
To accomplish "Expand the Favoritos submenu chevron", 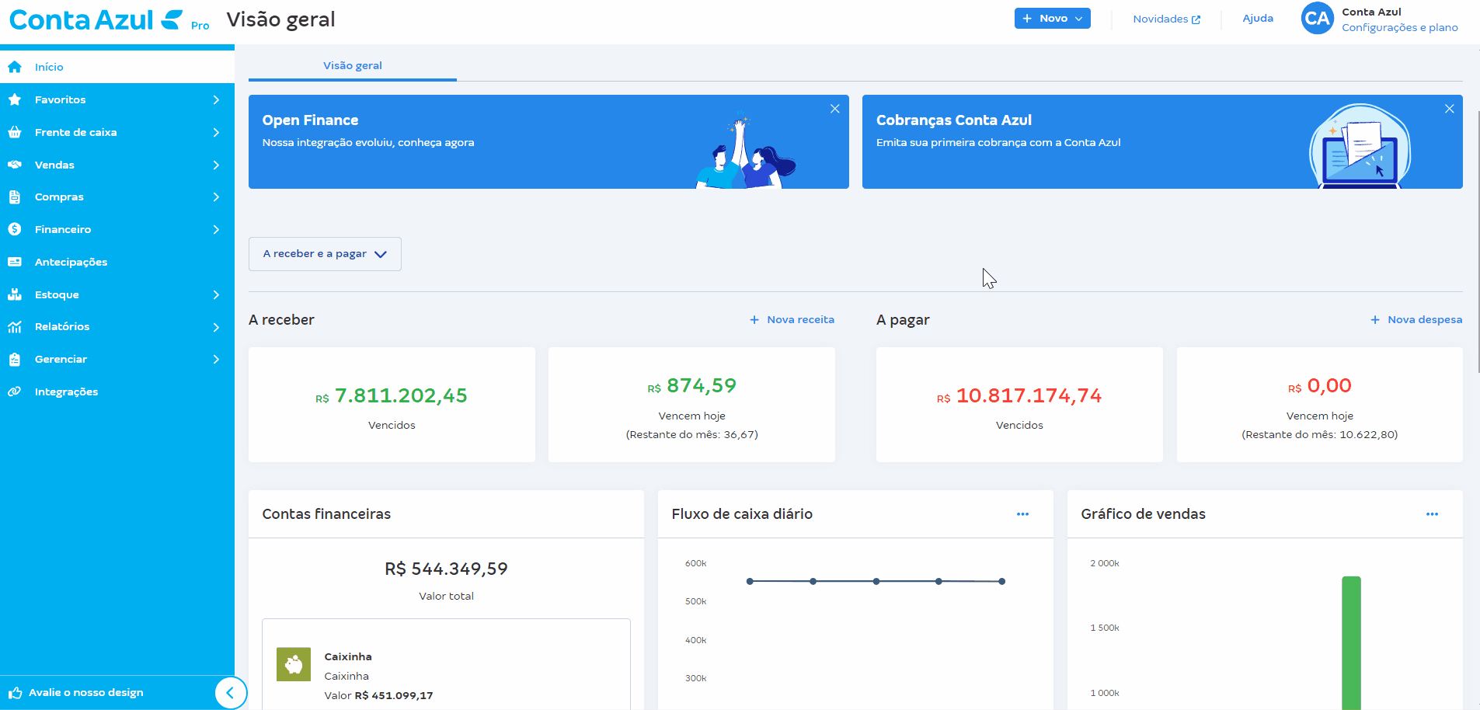I will 216,99.
